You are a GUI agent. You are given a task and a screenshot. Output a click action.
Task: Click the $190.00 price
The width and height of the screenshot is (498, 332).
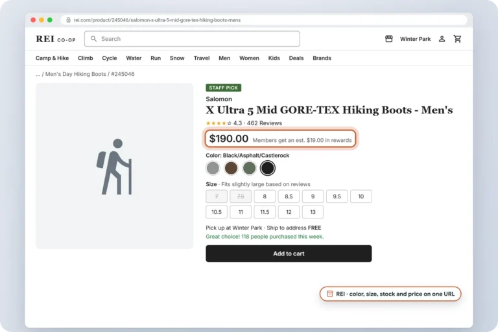(229, 139)
